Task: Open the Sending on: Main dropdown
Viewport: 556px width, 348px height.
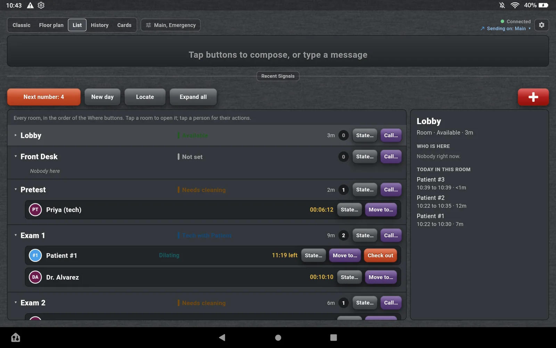Action: coord(506,29)
